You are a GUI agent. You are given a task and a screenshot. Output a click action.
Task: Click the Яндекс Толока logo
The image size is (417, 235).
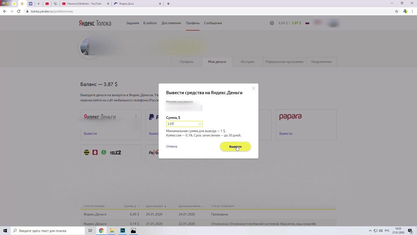click(x=95, y=23)
